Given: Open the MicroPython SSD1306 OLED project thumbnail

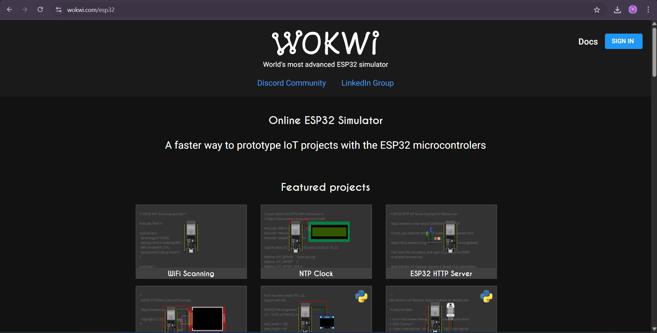Looking at the screenshot, I should (x=316, y=309).
